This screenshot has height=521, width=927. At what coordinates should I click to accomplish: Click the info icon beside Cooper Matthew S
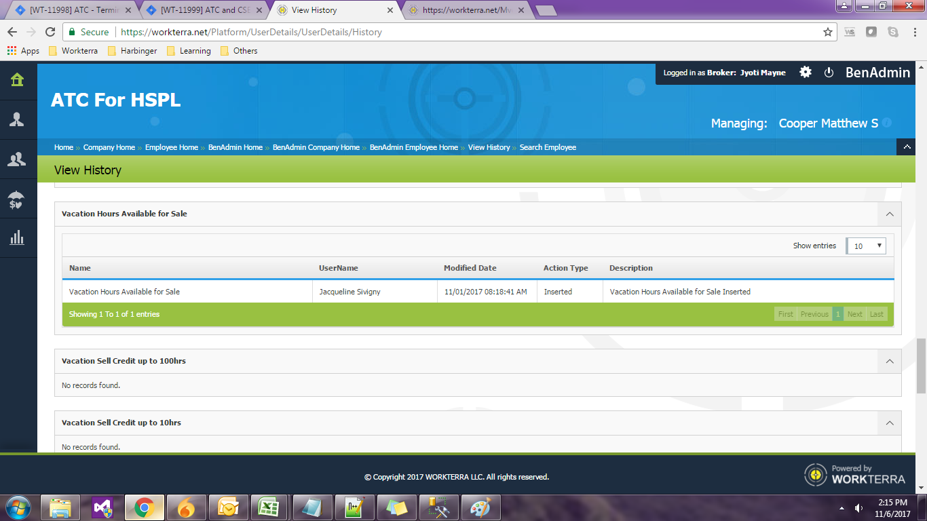point(886,123)
